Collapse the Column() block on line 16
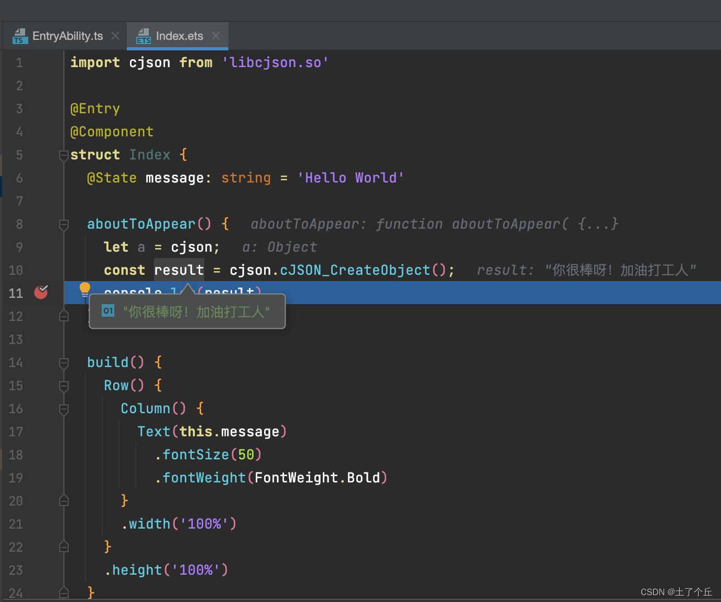 tap(64, 409)
